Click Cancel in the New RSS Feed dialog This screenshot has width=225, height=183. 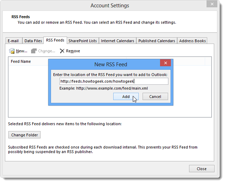pos(155,97)
